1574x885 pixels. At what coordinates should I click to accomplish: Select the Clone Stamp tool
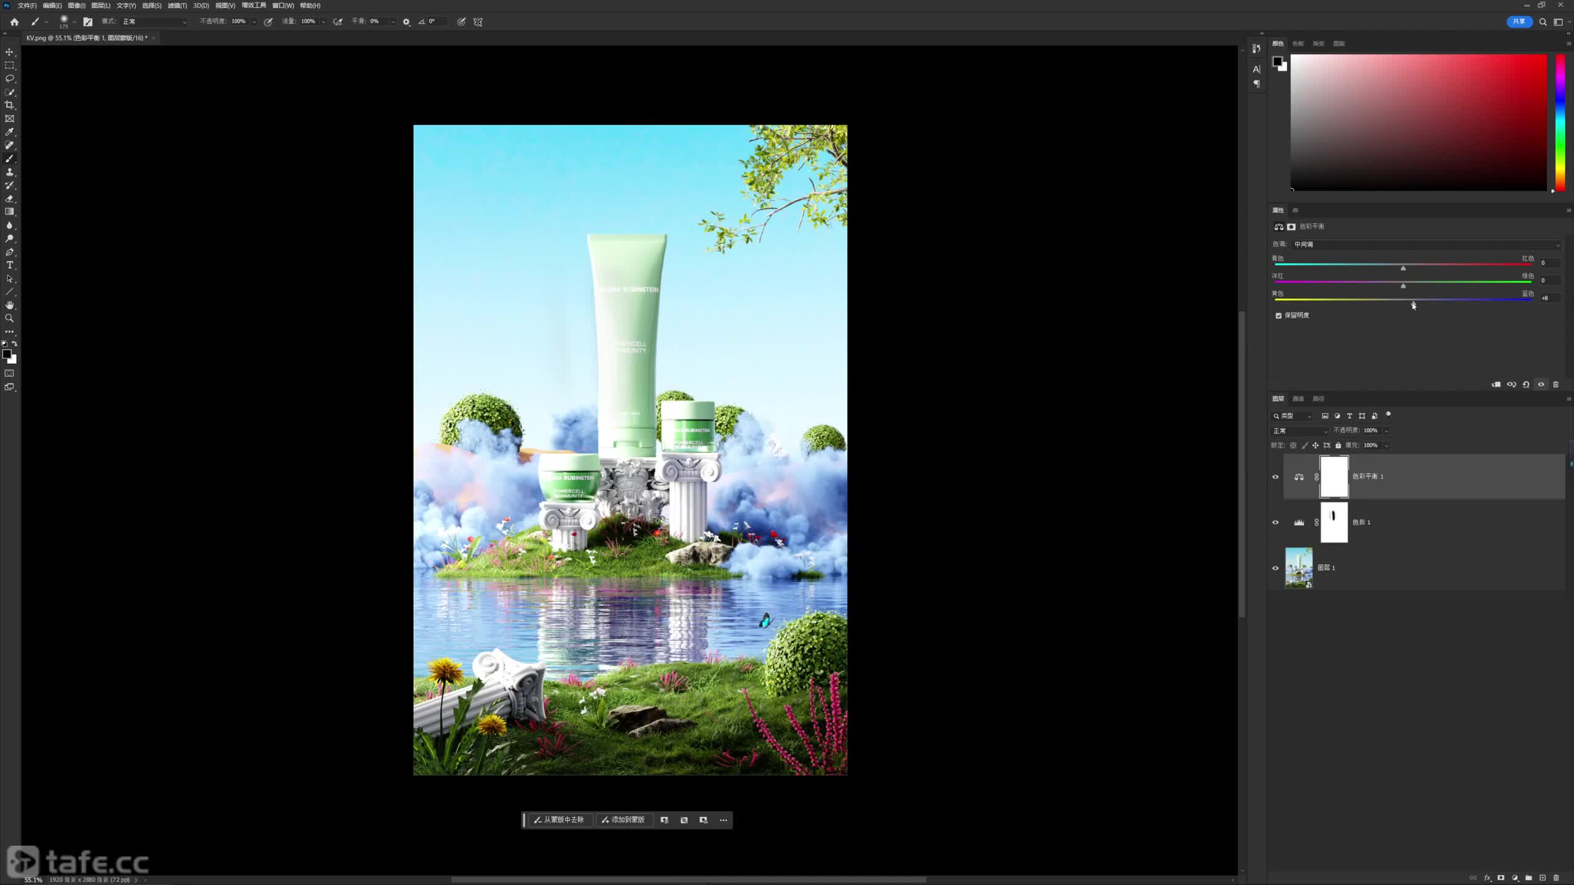(x=9, y=172)
